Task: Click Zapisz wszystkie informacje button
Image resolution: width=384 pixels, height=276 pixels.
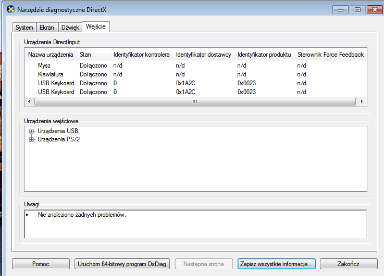Action: click(277, 264)
